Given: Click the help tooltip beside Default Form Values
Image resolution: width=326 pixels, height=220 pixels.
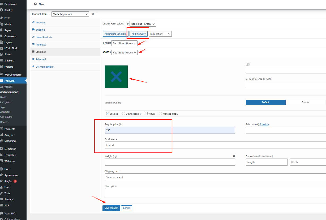Looking at the screenshot, I should 127,24.
